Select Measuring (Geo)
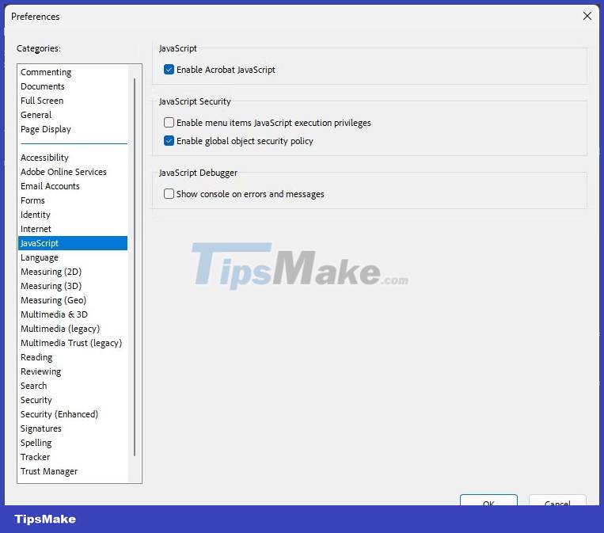The image size is (604, 533). point(73,300)
